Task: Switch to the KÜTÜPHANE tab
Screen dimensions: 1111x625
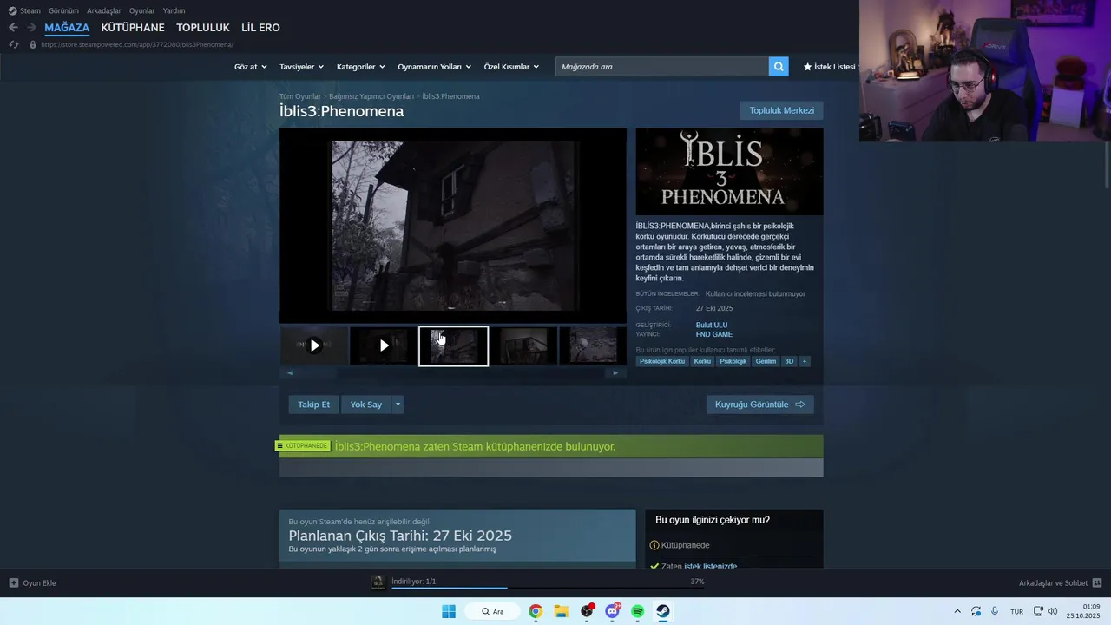Action: tap(133, 28)
